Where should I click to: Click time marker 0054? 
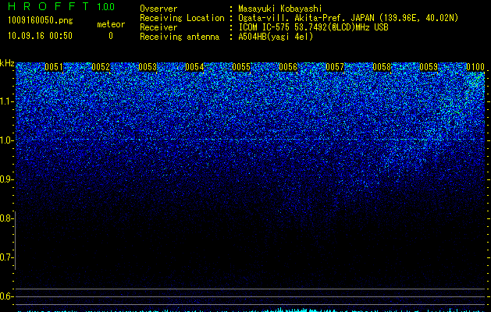pos(194,67)
